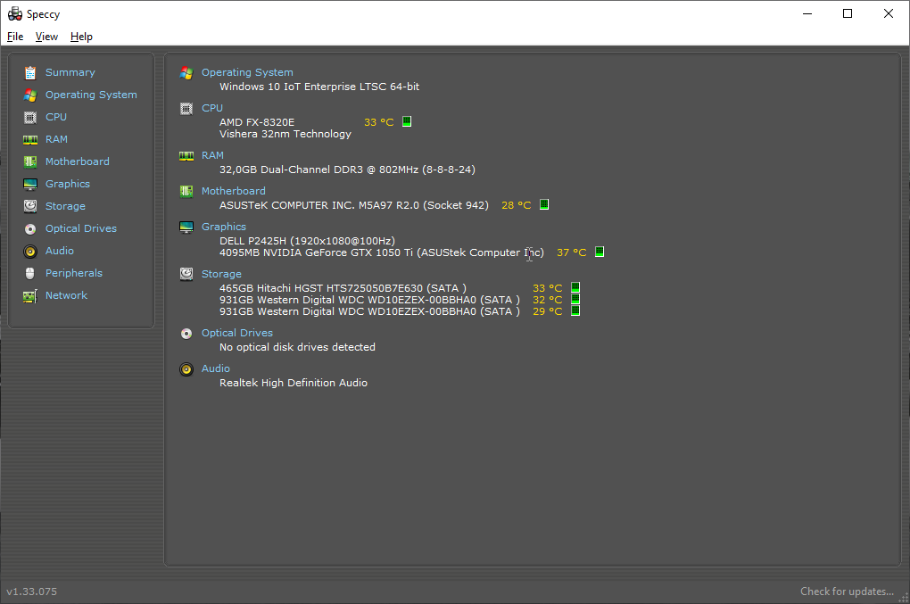Click the monitor icon beside Graphics heading
This screenshot has width=910, height=604.
pos(186,228)
